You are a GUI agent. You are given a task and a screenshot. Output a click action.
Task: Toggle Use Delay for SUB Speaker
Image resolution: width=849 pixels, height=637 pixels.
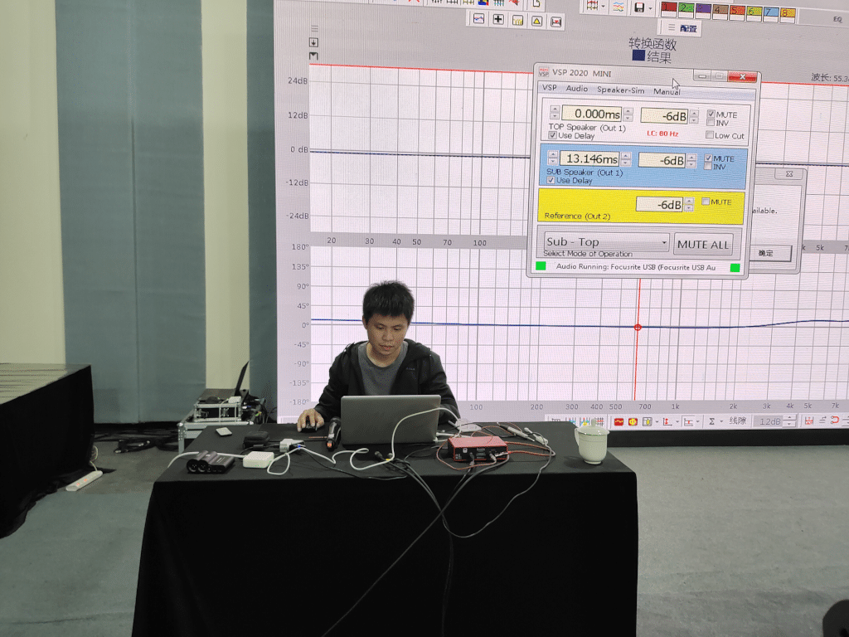point(551,180)
